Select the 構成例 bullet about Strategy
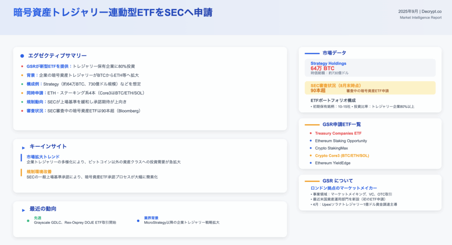The height and width of the screenshot is (245, 452). tap(83, 84)
